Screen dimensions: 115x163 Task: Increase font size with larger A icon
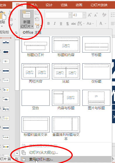click(x=90, y=15)
